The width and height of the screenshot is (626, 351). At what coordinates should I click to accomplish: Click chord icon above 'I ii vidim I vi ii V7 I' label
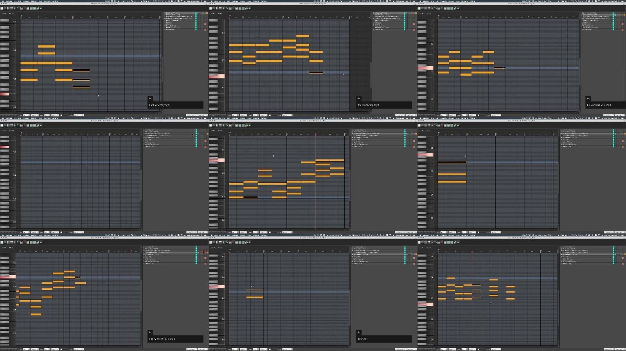(x=588, y=99)
